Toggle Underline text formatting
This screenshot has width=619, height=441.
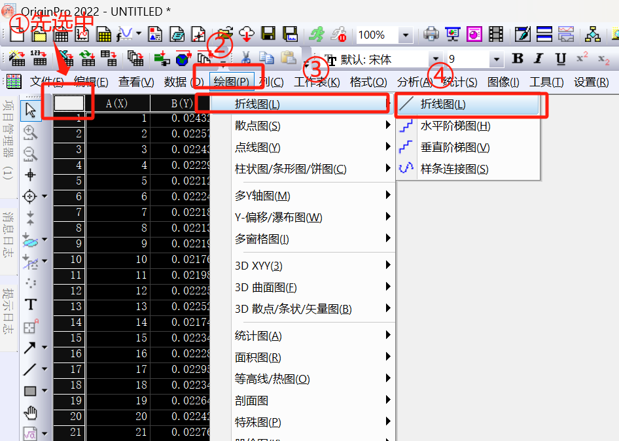[x=561, y=58]
